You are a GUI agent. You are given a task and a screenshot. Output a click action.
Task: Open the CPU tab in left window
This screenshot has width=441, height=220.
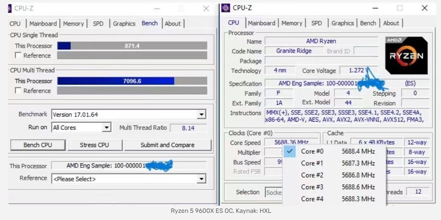pyautogui.click(x=15, y=24)
